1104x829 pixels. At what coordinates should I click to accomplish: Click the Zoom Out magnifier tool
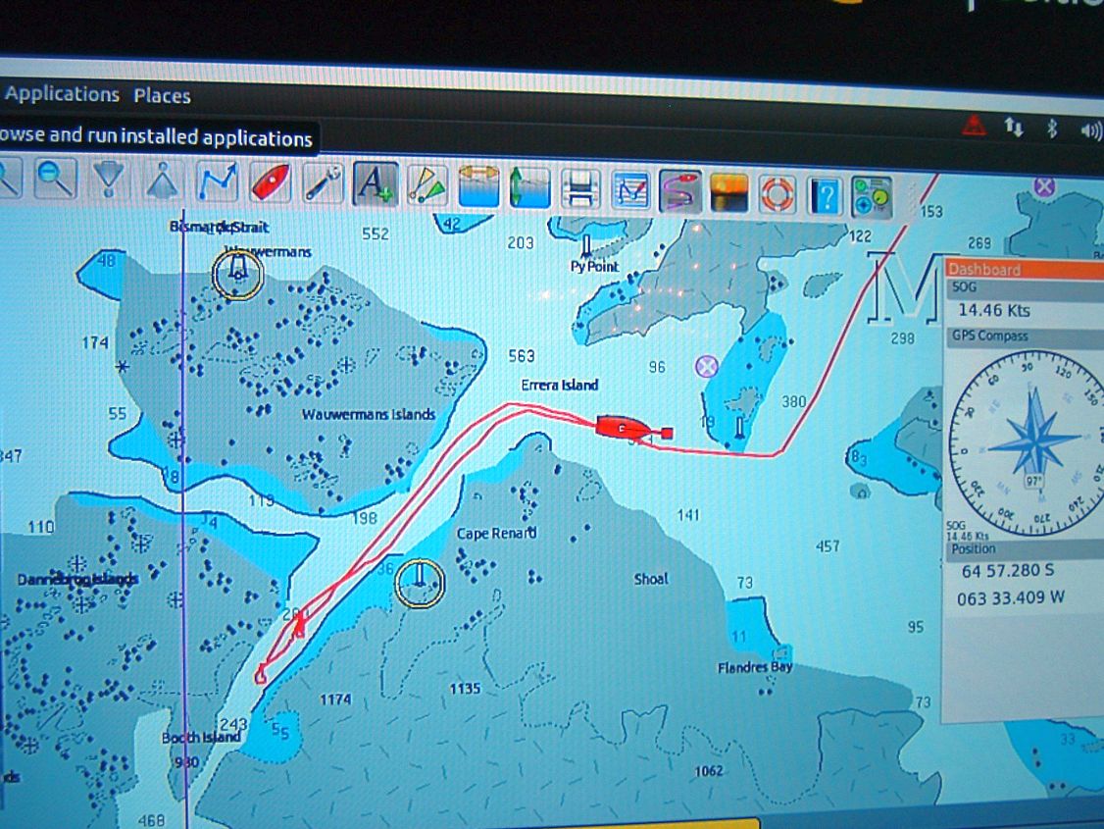56,178
